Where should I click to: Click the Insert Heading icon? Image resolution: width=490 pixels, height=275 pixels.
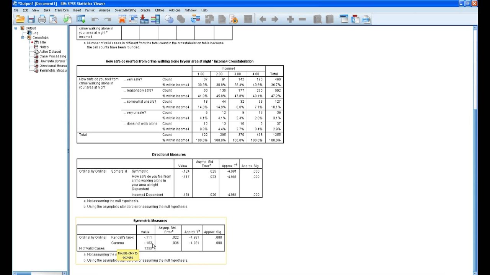click(x=344, y=19)
